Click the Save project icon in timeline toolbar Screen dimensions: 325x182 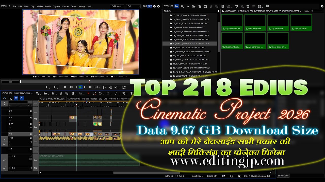[53, 93]
